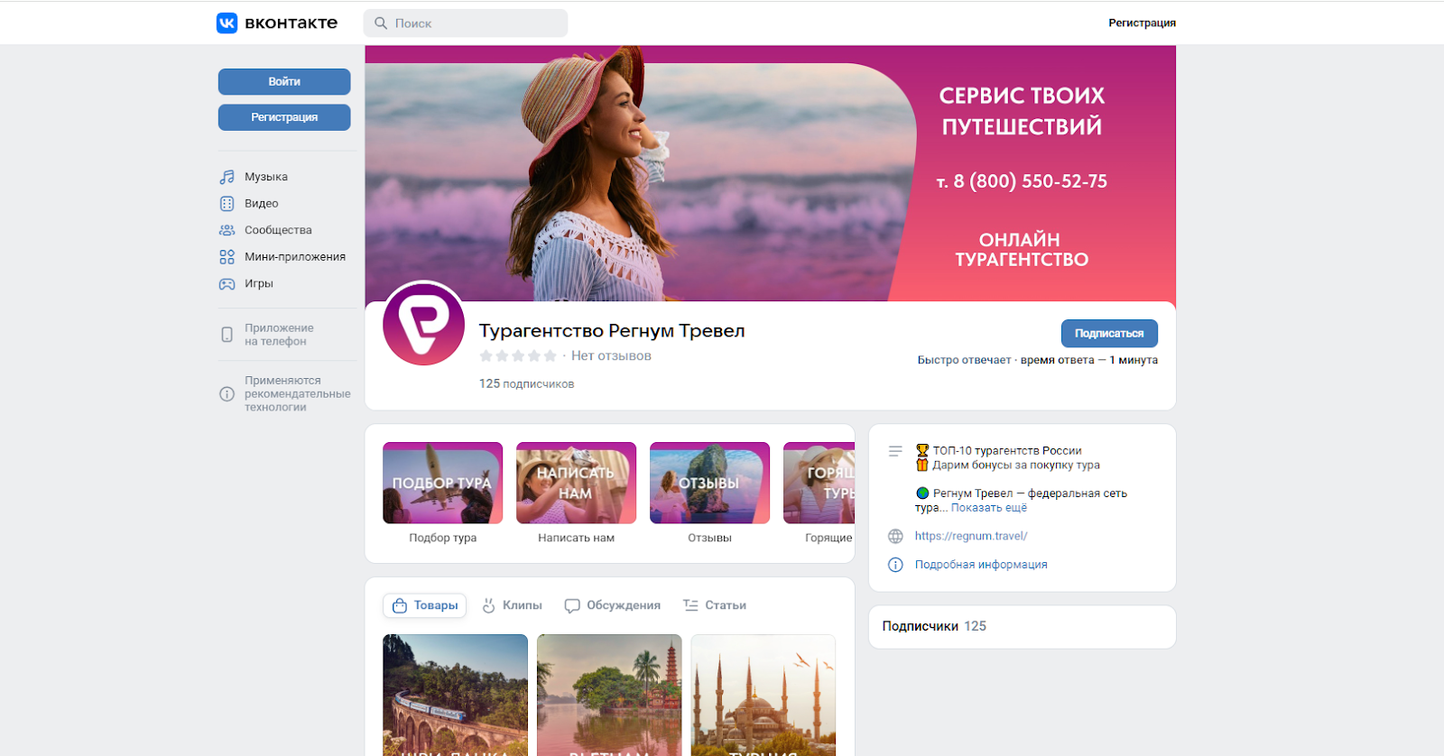The image size is (1444, 756).
Task: Open the Music section icon
Action: point(227,177)
